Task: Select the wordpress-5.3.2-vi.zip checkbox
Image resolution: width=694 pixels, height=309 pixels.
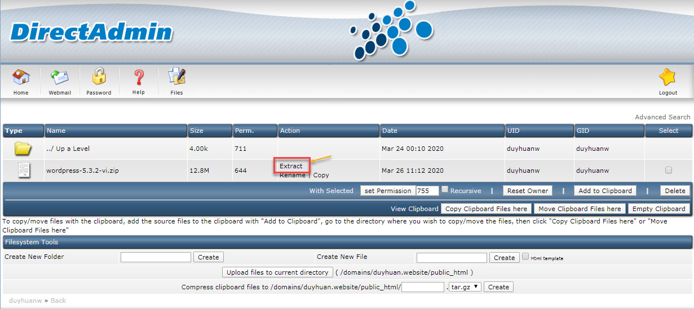Action: point(669,170)
